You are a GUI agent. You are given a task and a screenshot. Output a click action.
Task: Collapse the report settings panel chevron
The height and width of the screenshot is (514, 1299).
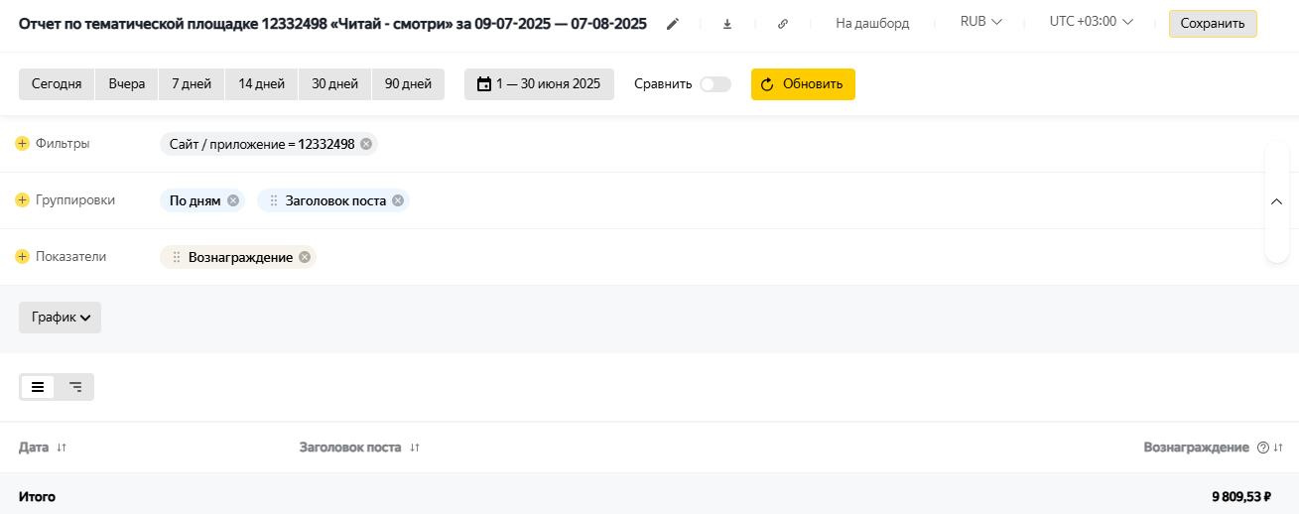click(1276, 201)
